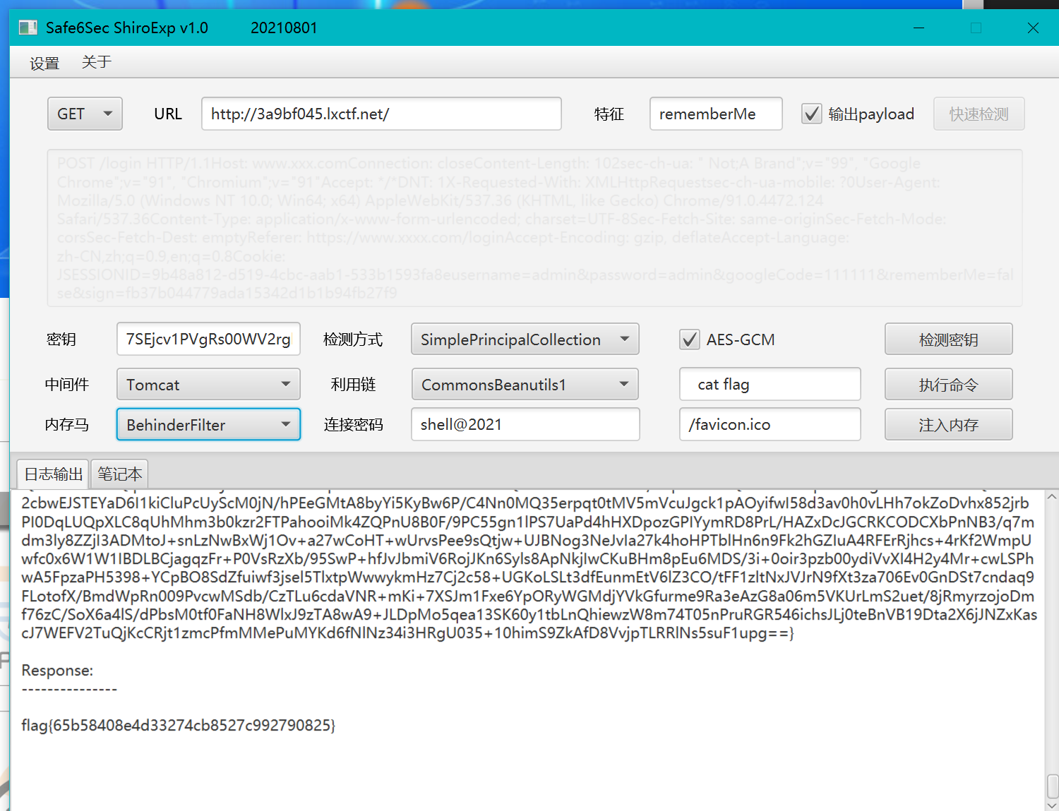This screenshot has height=811, width=1059.
Task: Open the CommonsBeanutils1 利用链 dropdown
Action: [x=525, y=385]
